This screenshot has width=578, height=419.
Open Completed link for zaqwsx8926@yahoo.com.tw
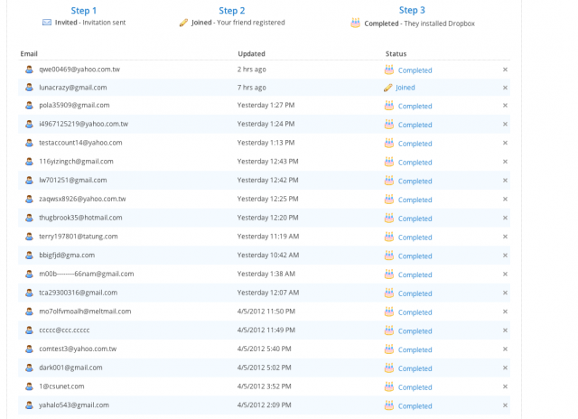[x=415, y=200]
